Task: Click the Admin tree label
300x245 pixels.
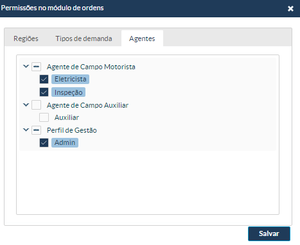Action: click(65, 142)
